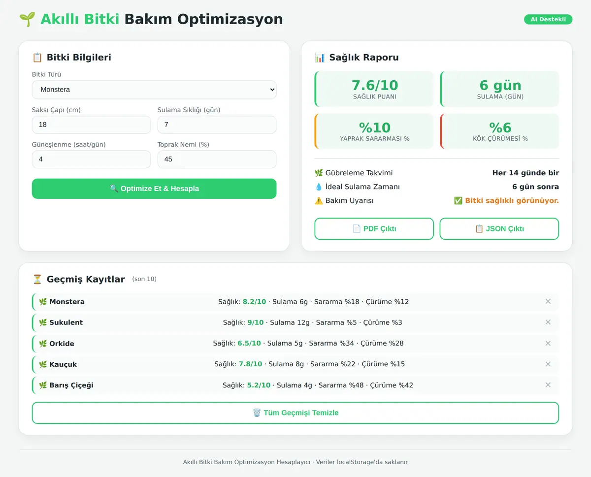
Task: Click '6 gün sonra' value text
Action: (x=535, y=187)
